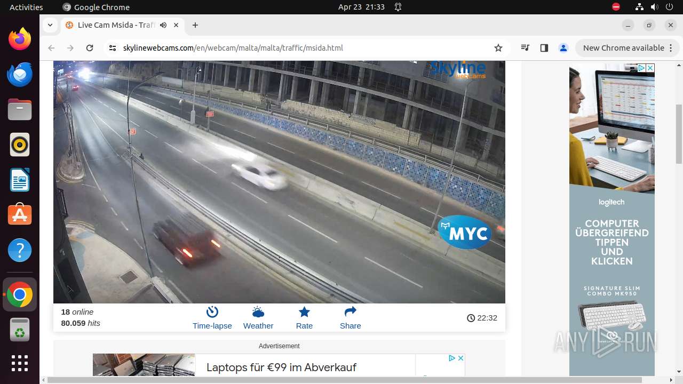Go back to the previous page
683x384 pixels.
pyautogui.click(x=51, y=48)
